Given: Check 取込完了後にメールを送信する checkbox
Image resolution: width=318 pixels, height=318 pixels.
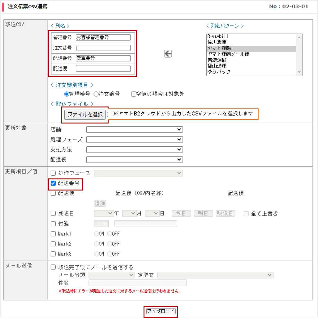Looking at the screenshot, I should coord(53,267).
